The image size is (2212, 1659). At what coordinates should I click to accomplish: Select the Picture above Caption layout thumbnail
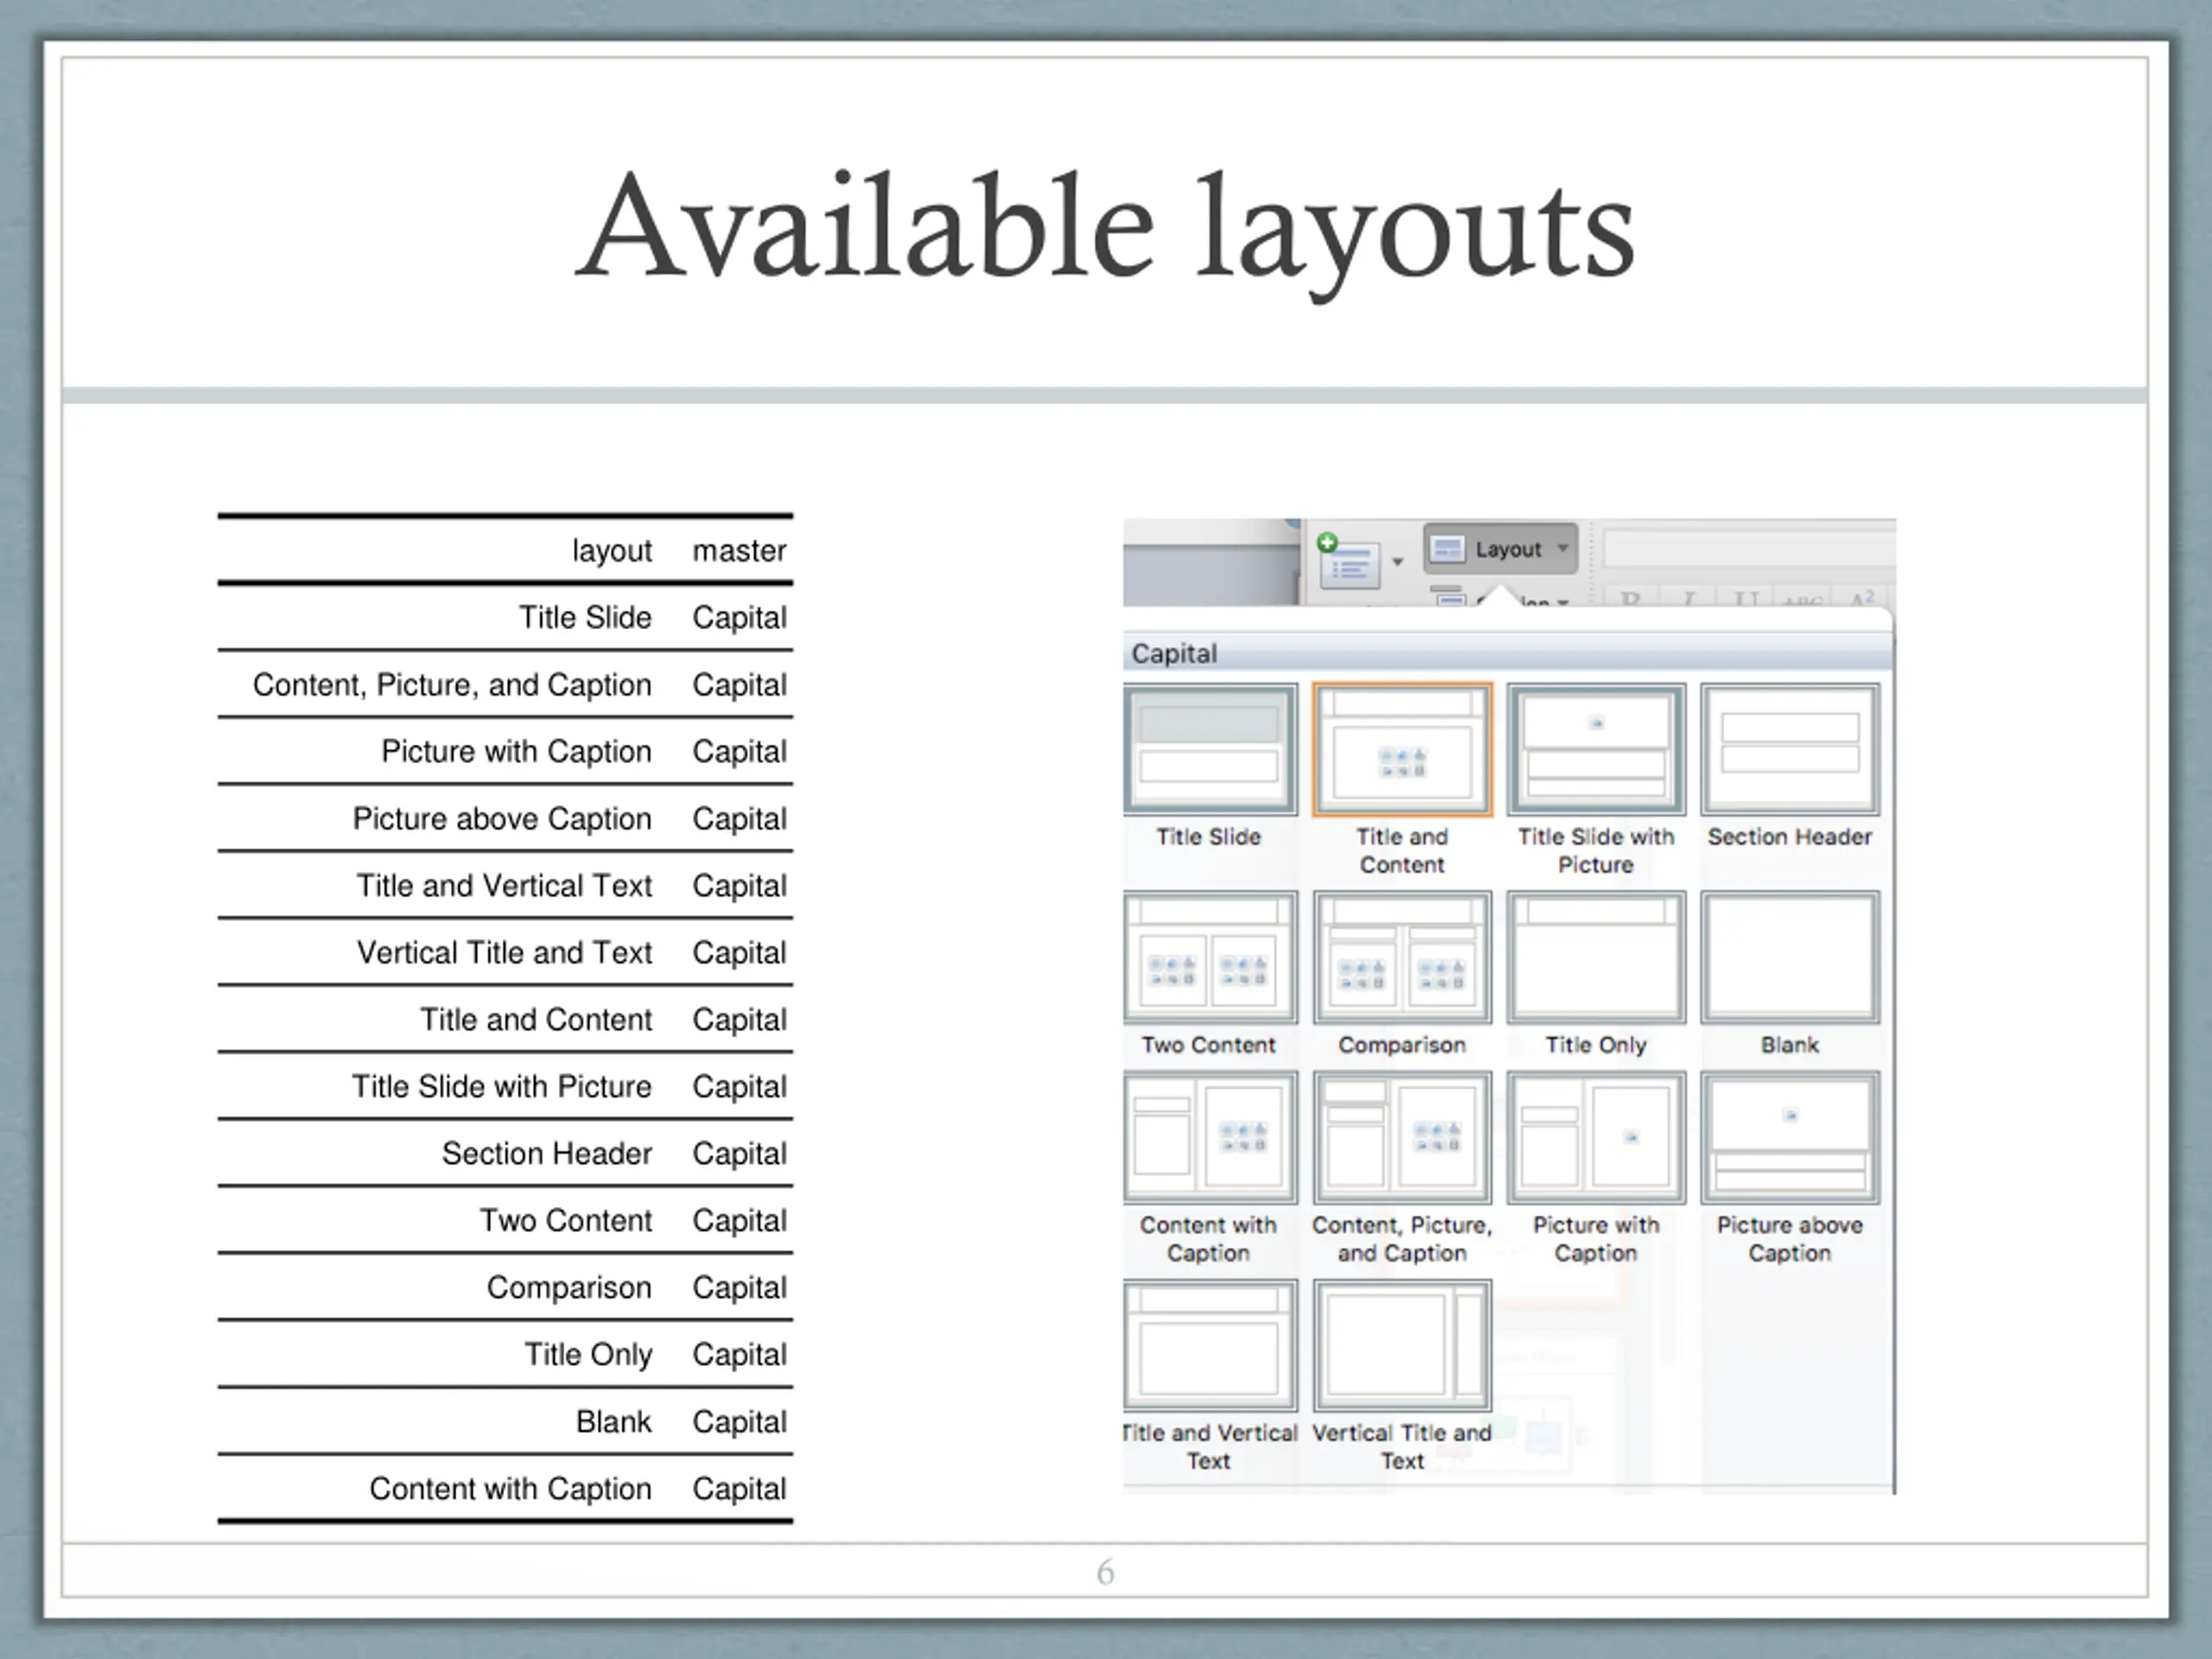click(1790, 1138)
